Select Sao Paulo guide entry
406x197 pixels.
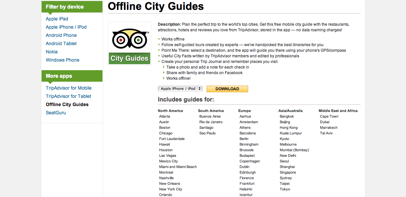click(208, 133)
